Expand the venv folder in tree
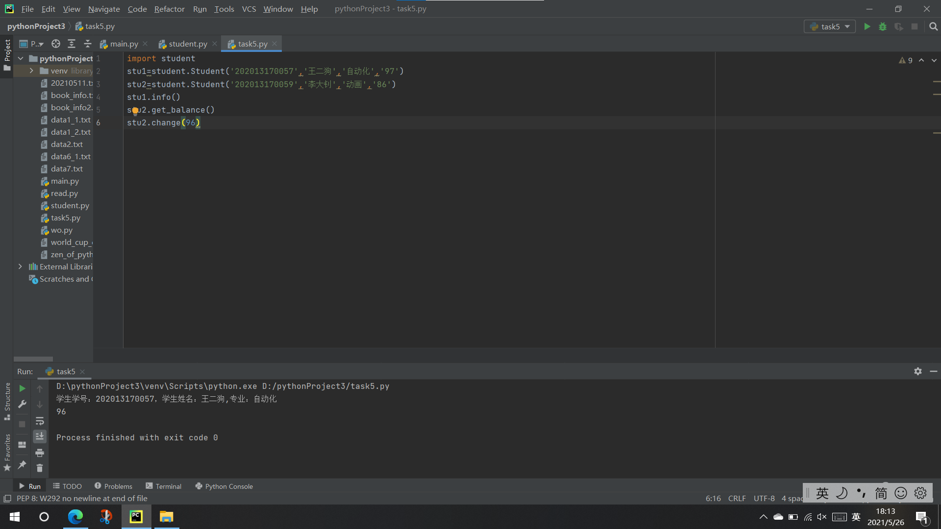This screenshot has width=941, height=529. click(31, 71)
